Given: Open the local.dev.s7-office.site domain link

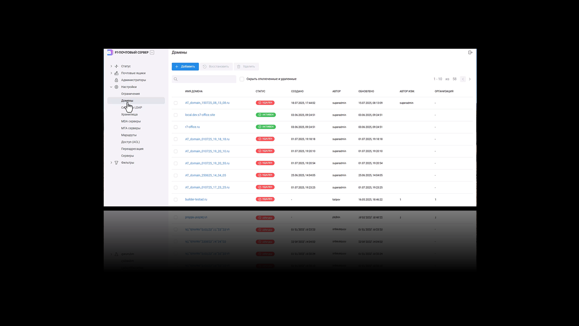Looking at the screenshot, I should (x=200, y=115).
